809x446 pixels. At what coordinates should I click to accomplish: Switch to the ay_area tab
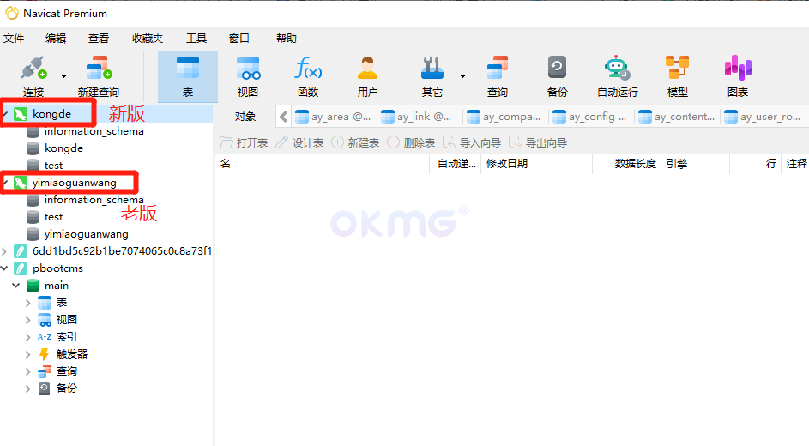tap(334, 117)
